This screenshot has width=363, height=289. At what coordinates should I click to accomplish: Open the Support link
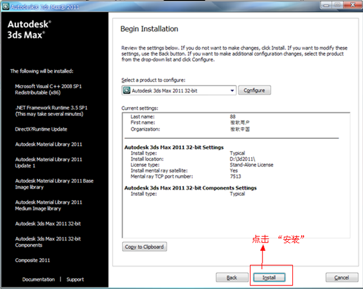pyautogui.click(x=75, y=279)
